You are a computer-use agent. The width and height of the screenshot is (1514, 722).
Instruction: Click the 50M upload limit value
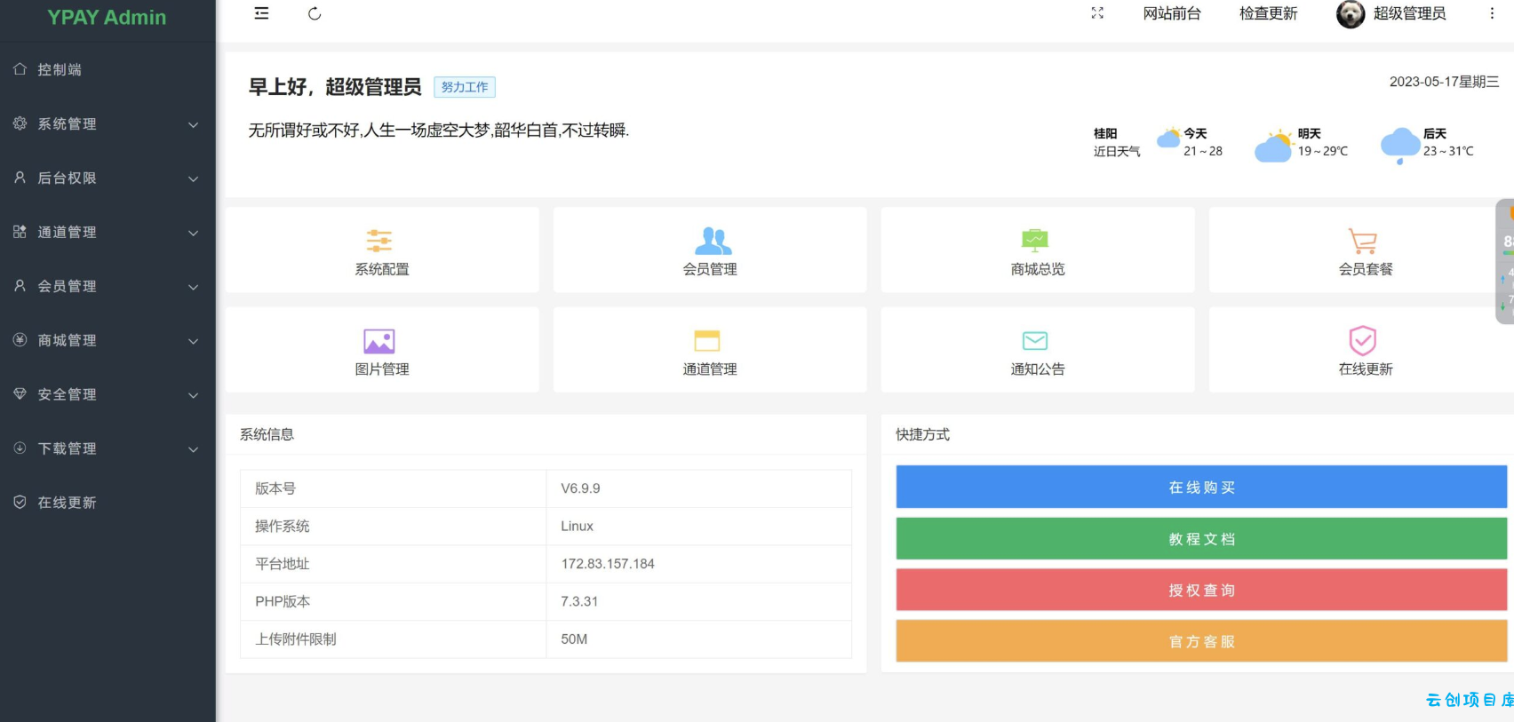574,639
